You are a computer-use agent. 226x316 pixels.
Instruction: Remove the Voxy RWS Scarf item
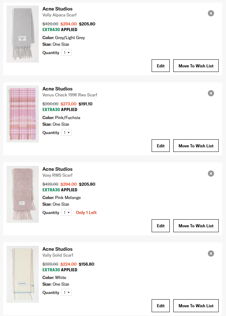[211, 174]
